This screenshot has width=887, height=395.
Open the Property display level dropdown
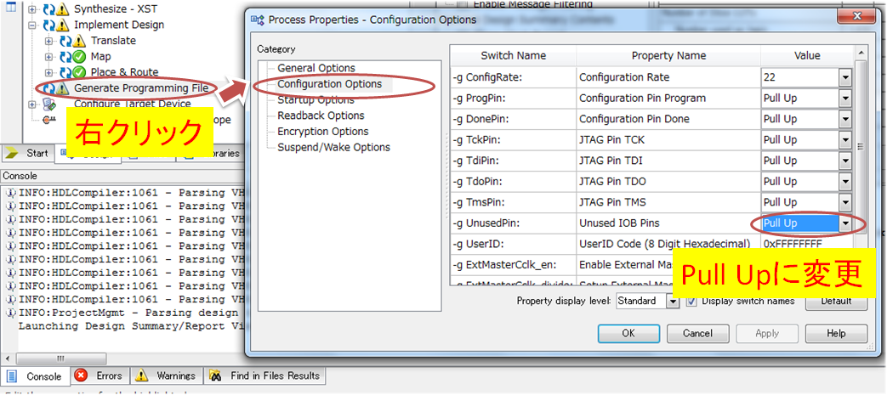[673, 301]
